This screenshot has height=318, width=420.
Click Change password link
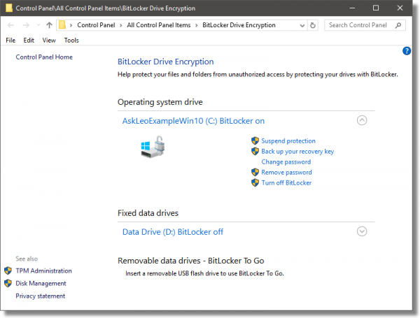286,162
